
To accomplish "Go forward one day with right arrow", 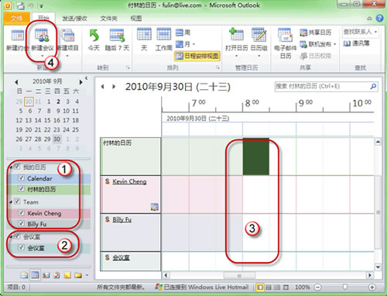I will coord(114,87).
